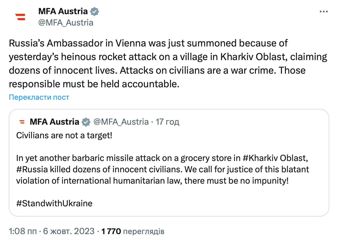The height and width of the screenshot is (246, 338).
Task: Open the #StandwithUkraine hashtag
Action: click(54, 203)
